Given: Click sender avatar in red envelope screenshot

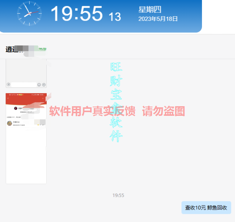Looking at the screenshot, I should coord(15,108).
